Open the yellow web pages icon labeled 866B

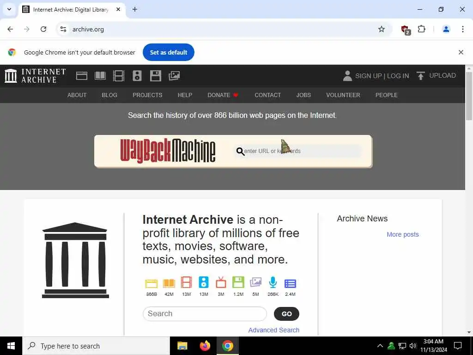tap(152, 283)
